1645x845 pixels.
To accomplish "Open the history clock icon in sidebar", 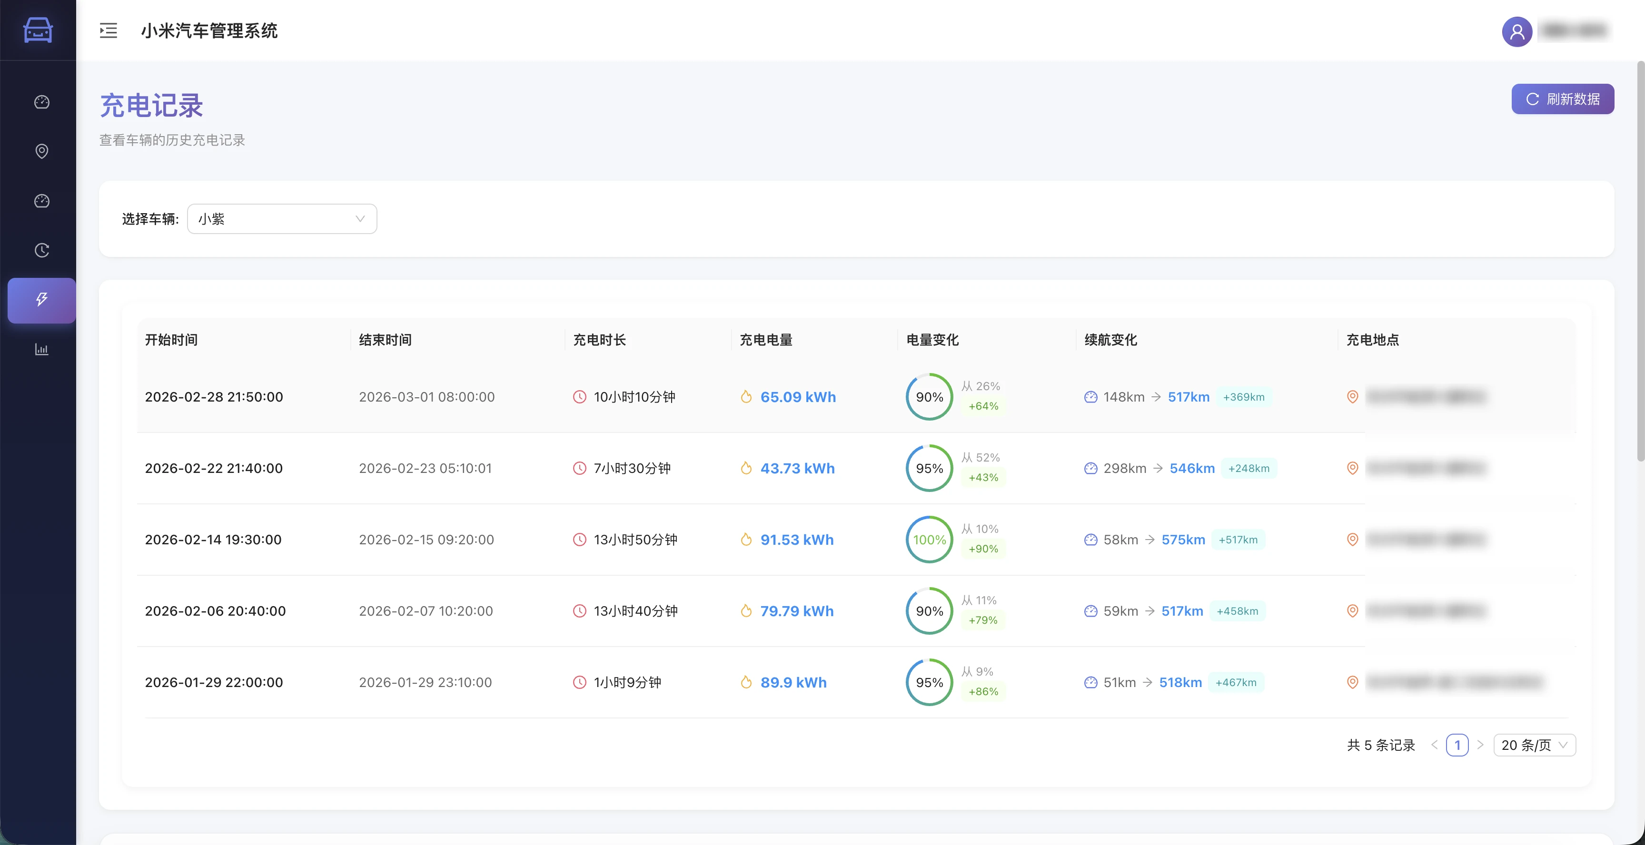I will pos(41,250).
